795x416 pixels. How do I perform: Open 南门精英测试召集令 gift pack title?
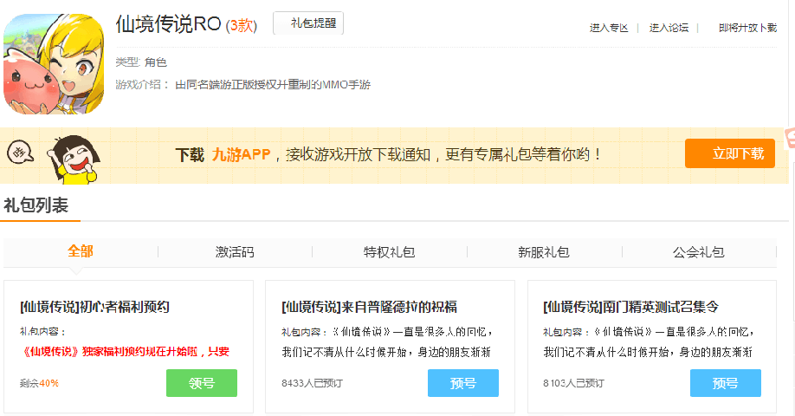pos(630,307)
